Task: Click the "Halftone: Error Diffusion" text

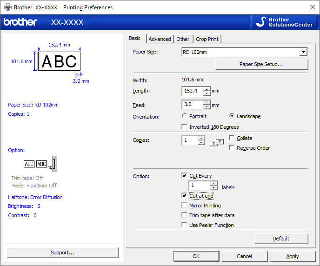Action: (35, 197)
